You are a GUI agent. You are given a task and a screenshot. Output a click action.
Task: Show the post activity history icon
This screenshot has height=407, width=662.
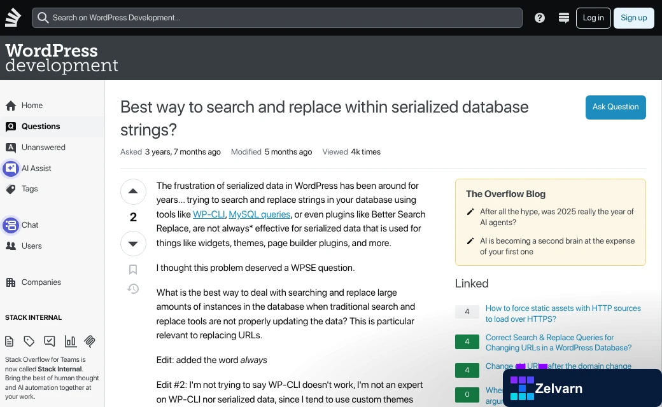(x=133, y=289)
